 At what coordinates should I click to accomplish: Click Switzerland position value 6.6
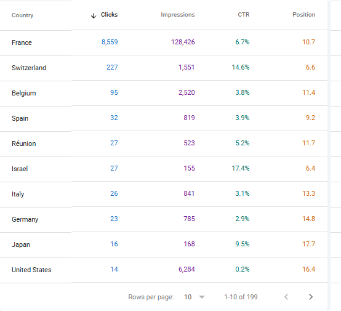pos(310,67)
